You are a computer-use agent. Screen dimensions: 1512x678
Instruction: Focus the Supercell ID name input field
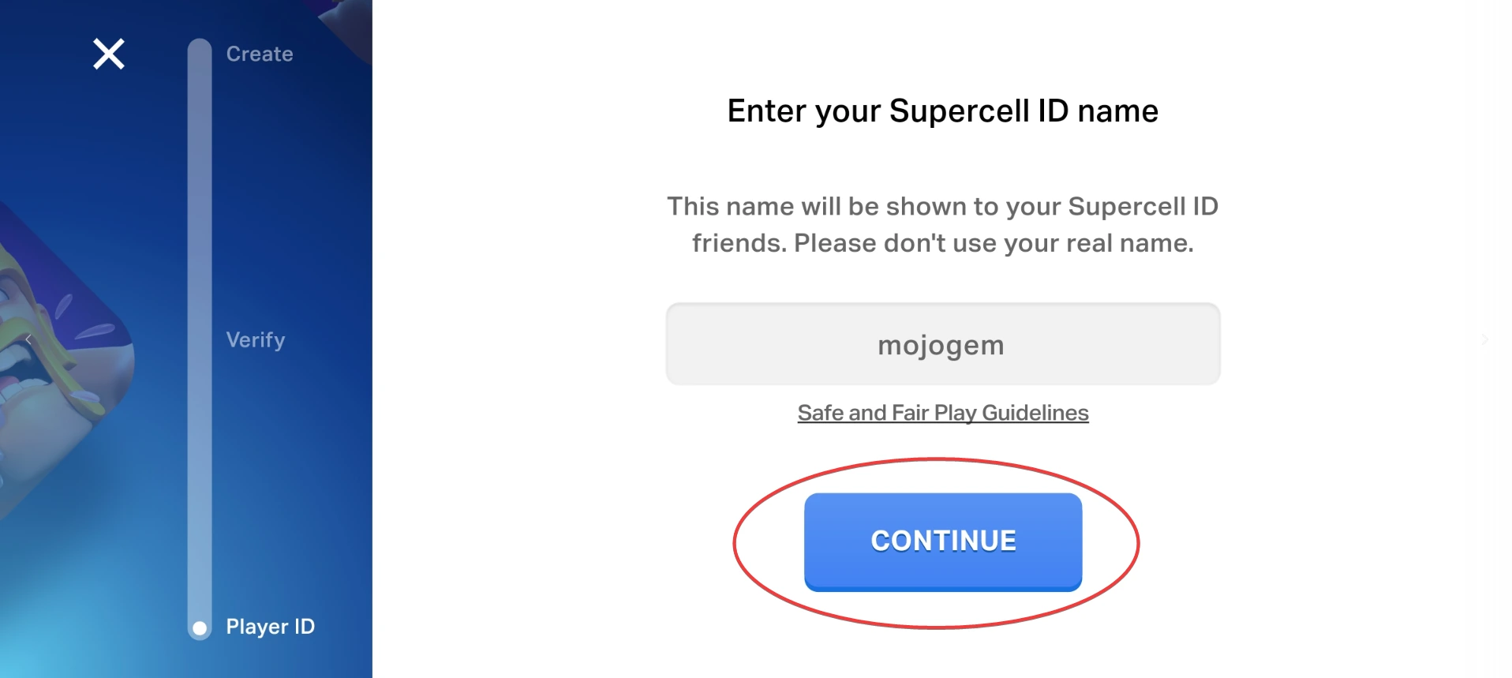coord(942,344)
